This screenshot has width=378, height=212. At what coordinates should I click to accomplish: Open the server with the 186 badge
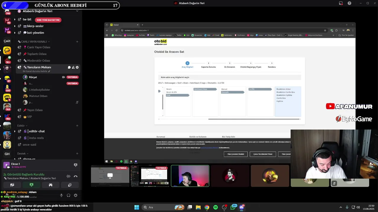pyautogui.click(x=7, y=116)
